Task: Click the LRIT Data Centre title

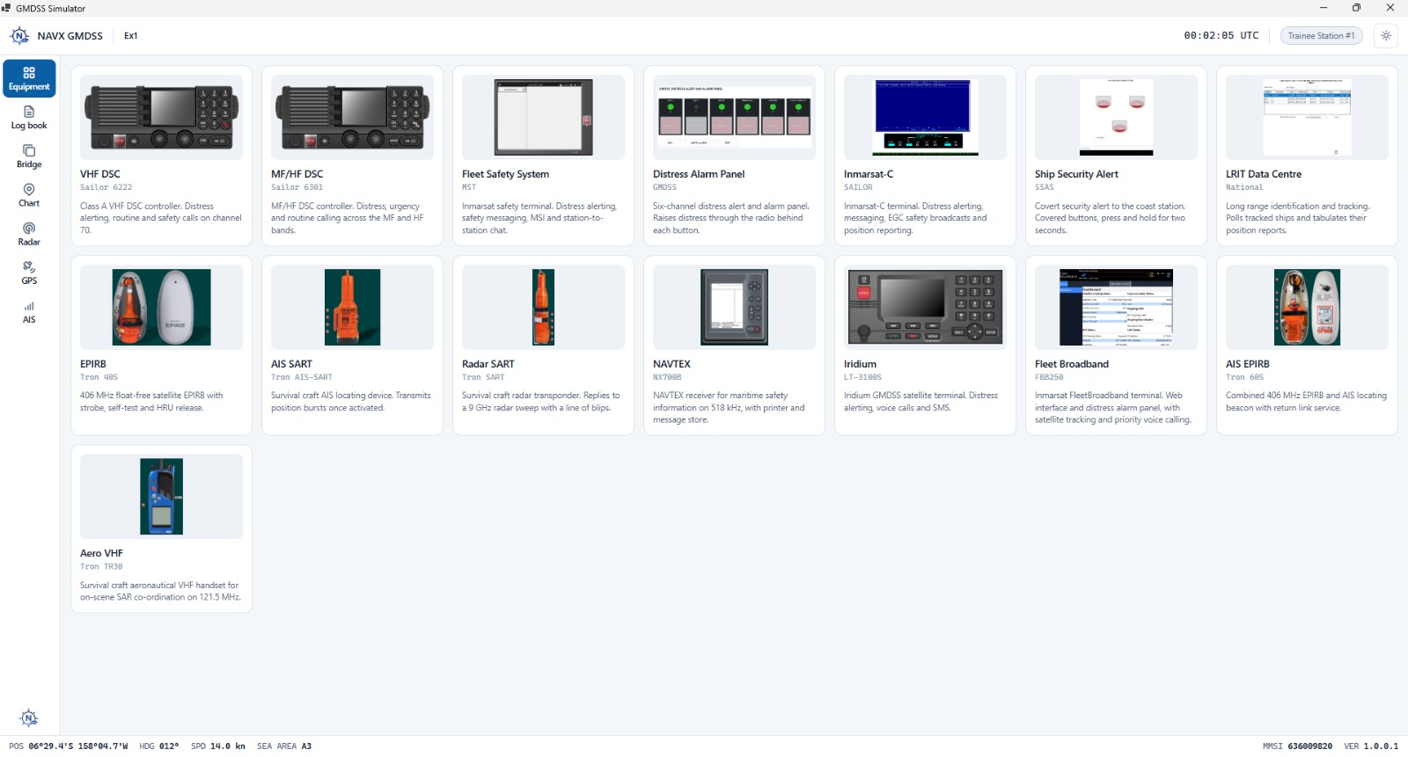Action: (1264, 174)
